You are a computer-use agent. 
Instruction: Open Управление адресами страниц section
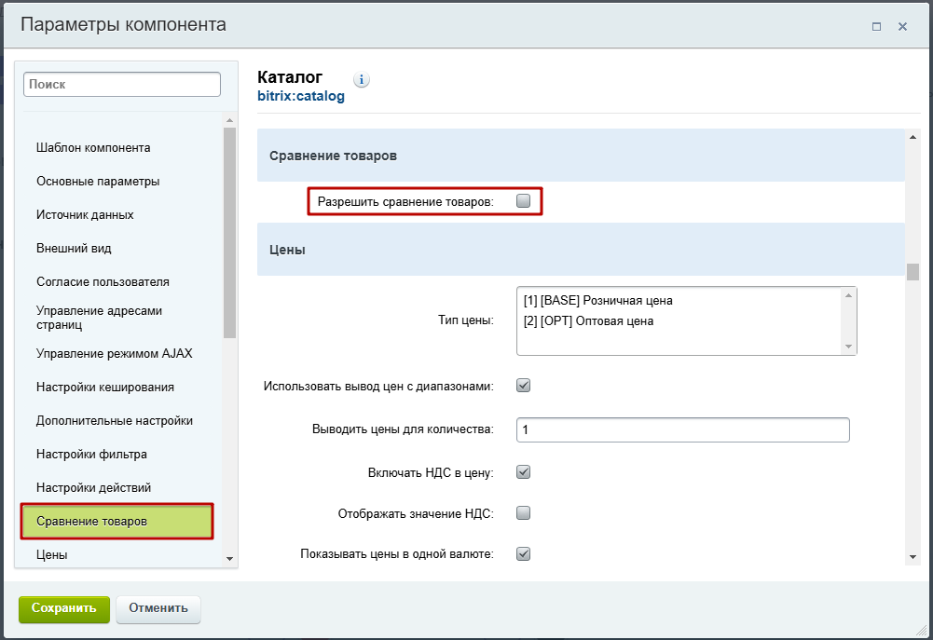100,318
